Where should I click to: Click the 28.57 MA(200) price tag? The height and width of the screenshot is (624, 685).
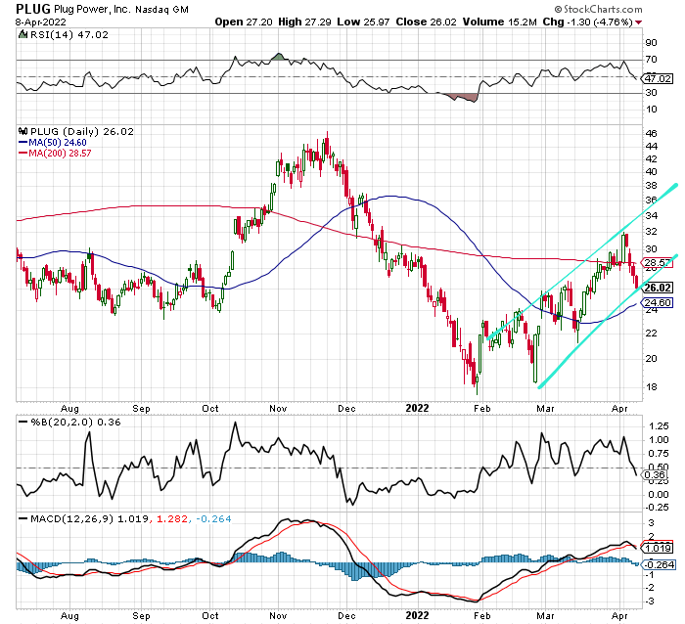click(x=658, y=262)
